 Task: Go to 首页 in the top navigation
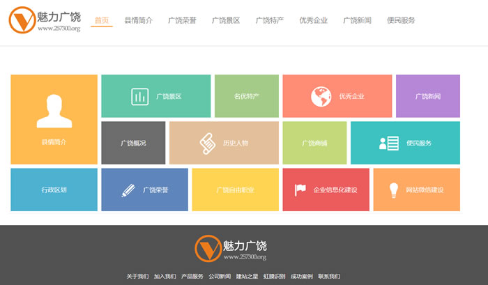tap(102, 20)
